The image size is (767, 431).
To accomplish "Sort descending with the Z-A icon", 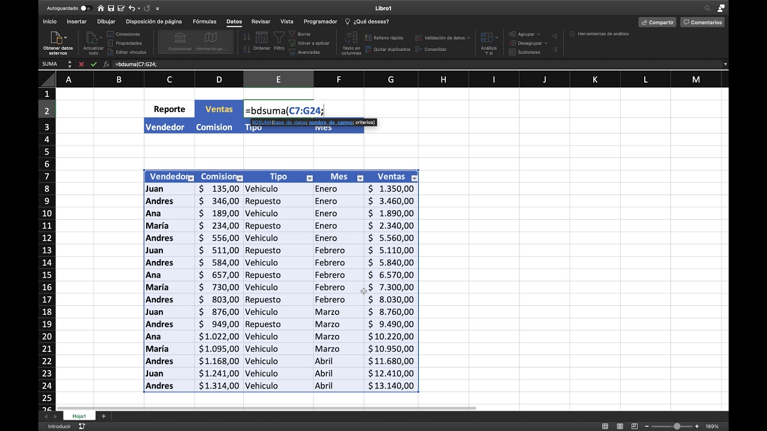I will pos(247,49).
